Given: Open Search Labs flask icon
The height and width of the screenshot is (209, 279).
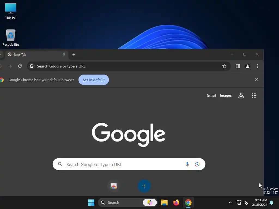Looking at the screenshot, I should pyautogui.click(x=241, y=96).
